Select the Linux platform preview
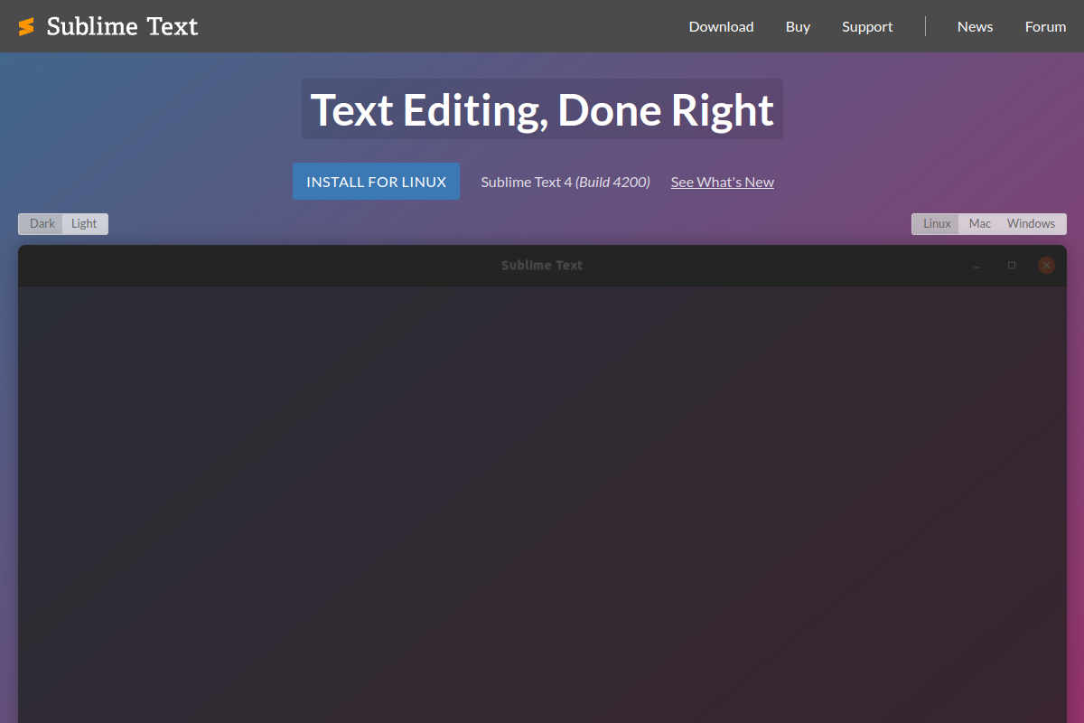The height and width of the screenshot is (723, 1084). pyautogui.click(x=937, y=224)
